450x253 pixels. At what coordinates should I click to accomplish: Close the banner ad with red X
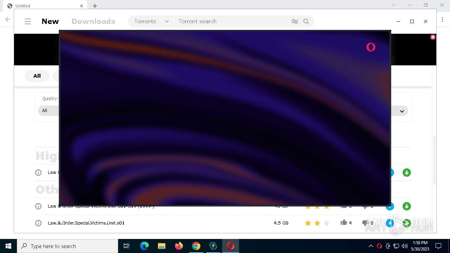click(x=433, y=37)
